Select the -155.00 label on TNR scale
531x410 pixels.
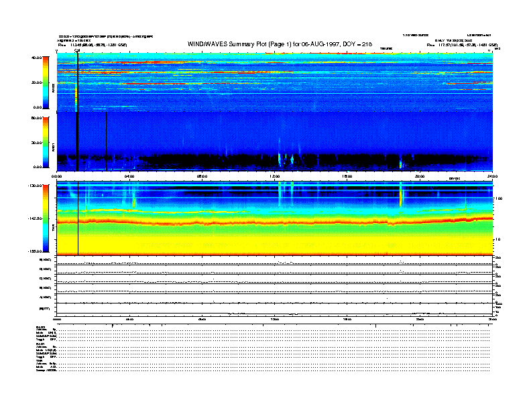36,251
